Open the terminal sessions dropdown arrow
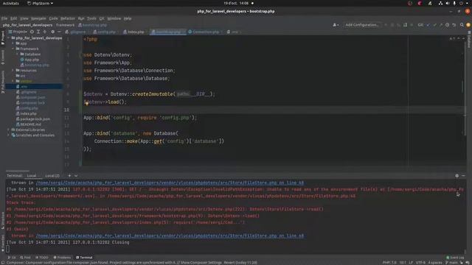Image resolution: width=472 pixels, height=265 pixels. tap(76, 176)
